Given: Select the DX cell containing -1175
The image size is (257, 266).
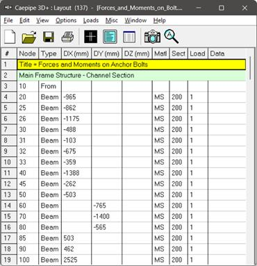Looking at the screenshot, I should (76, 119).
